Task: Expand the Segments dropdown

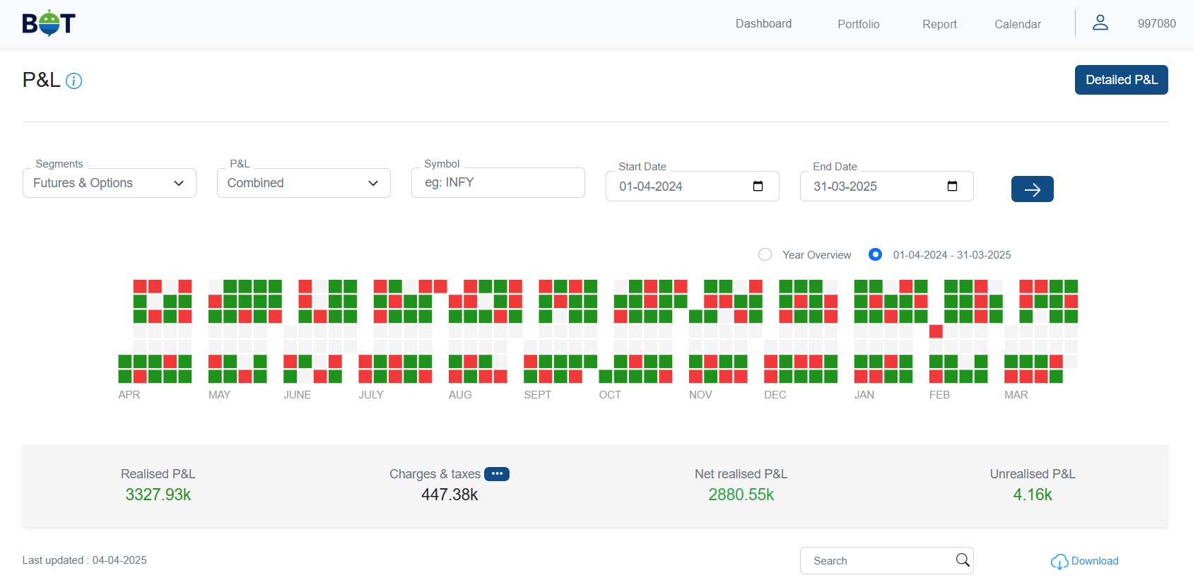Action: click(x=110, y=183)
